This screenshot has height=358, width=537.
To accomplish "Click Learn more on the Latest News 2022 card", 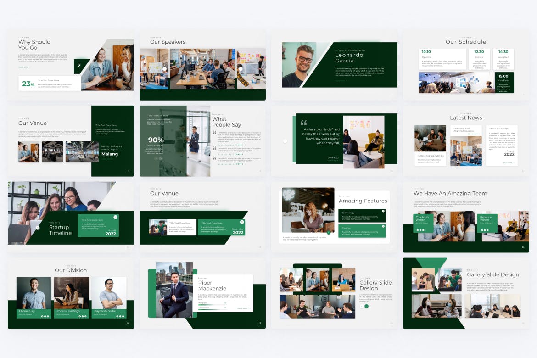I will tap(508, 162).
